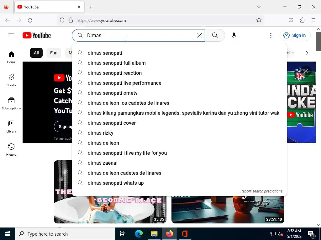Image resolution: width=321 pixels, height=240 pixels.
Task: Click Report search predictions link
Action: 261,191
